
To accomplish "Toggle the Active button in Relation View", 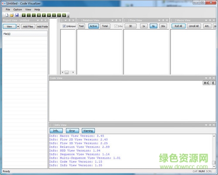I will point(93,26).
